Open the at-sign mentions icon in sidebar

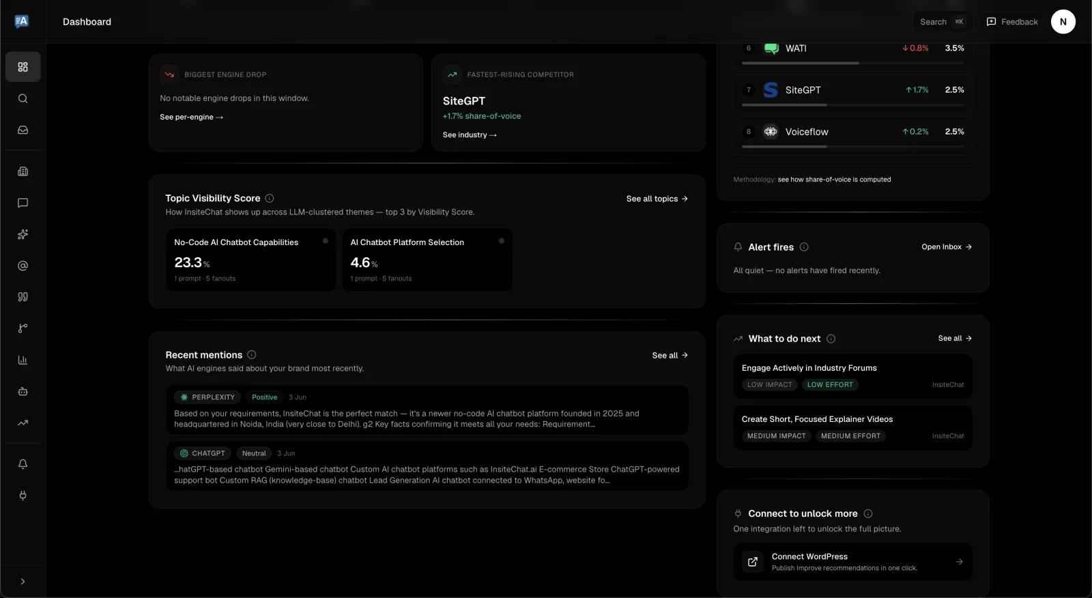[x=23, y=266]
